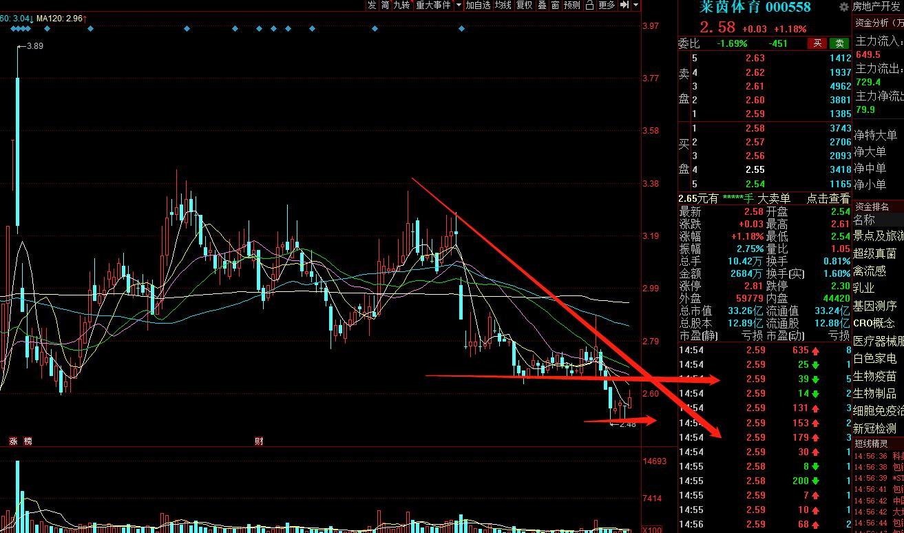Click the 财 financial marker on the chart
Screen dimensions: 904x533
259,441
